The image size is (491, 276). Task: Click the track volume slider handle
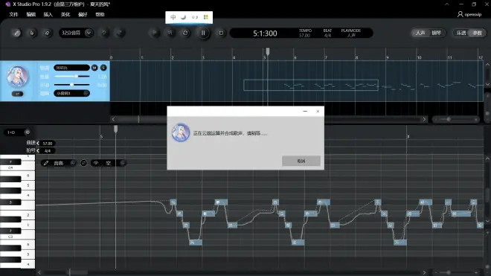pos(76,76)
